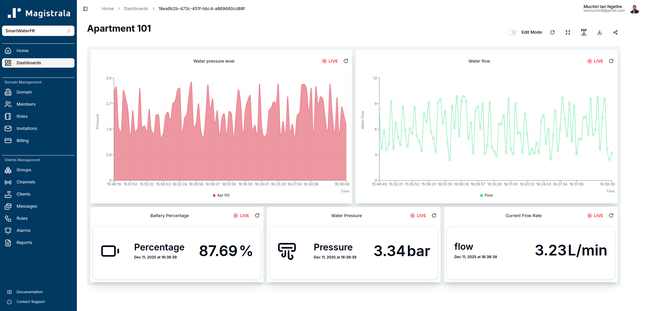
Task: Refresh the dashboard data
Action: tap(552, 32)
